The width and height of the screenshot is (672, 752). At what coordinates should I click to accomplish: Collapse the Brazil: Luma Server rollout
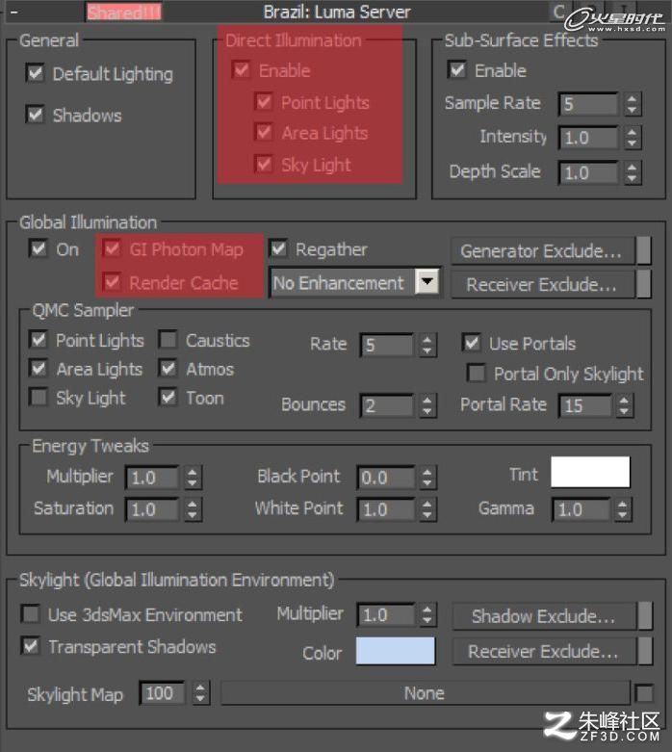click(13, 12)
